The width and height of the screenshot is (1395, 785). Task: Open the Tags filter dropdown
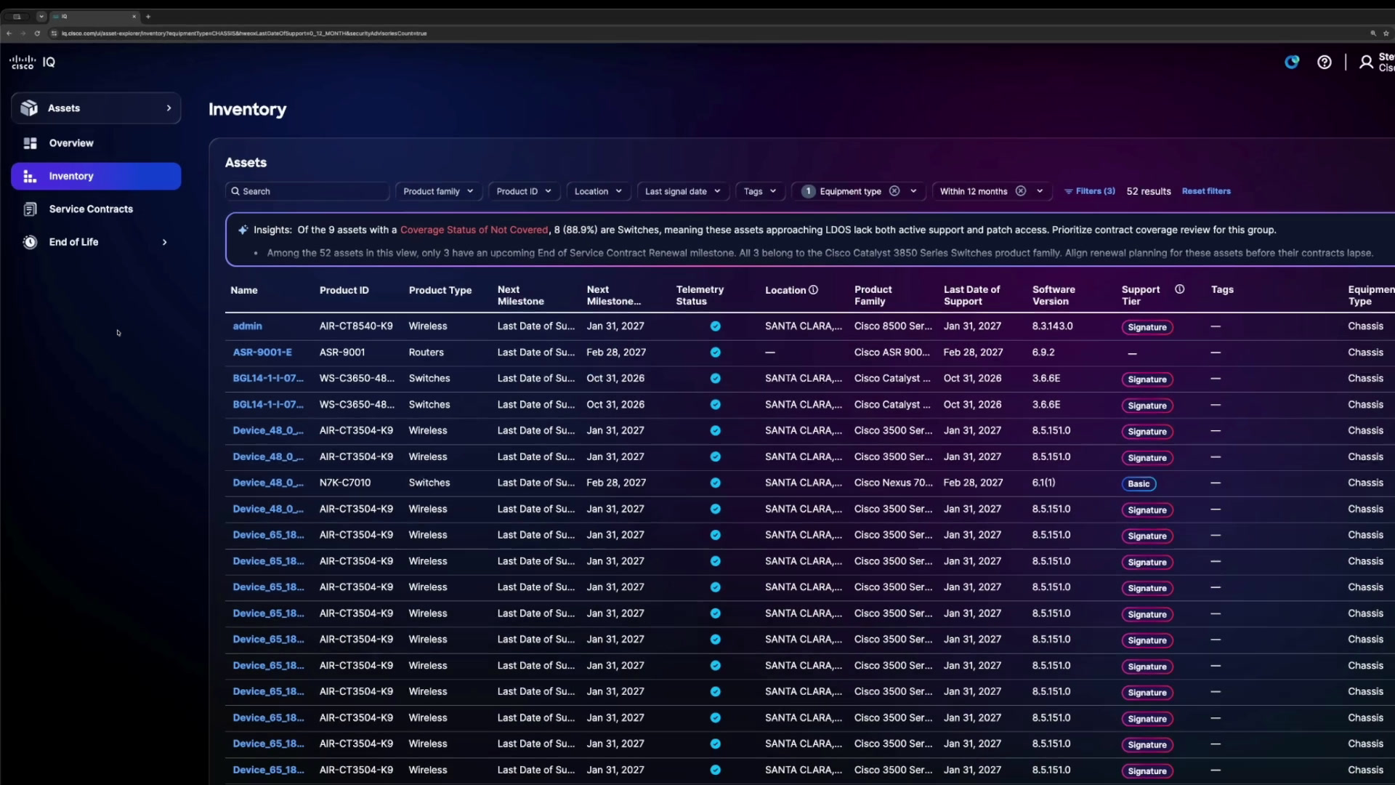click(x=760, y=191)
